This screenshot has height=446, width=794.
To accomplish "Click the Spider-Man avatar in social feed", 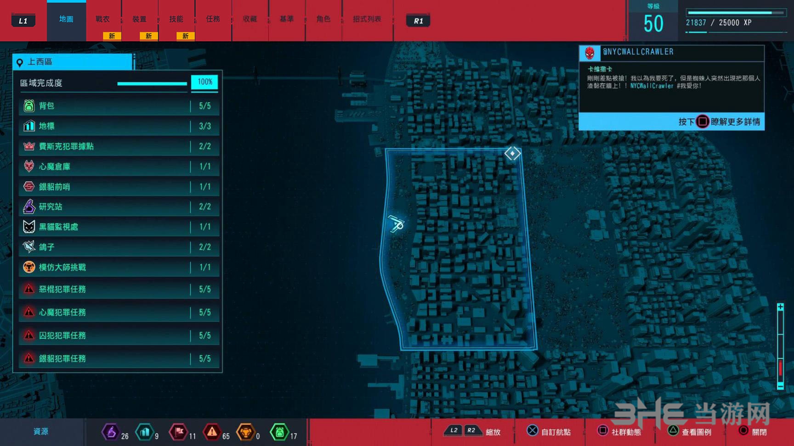I will tap(590, 53).
